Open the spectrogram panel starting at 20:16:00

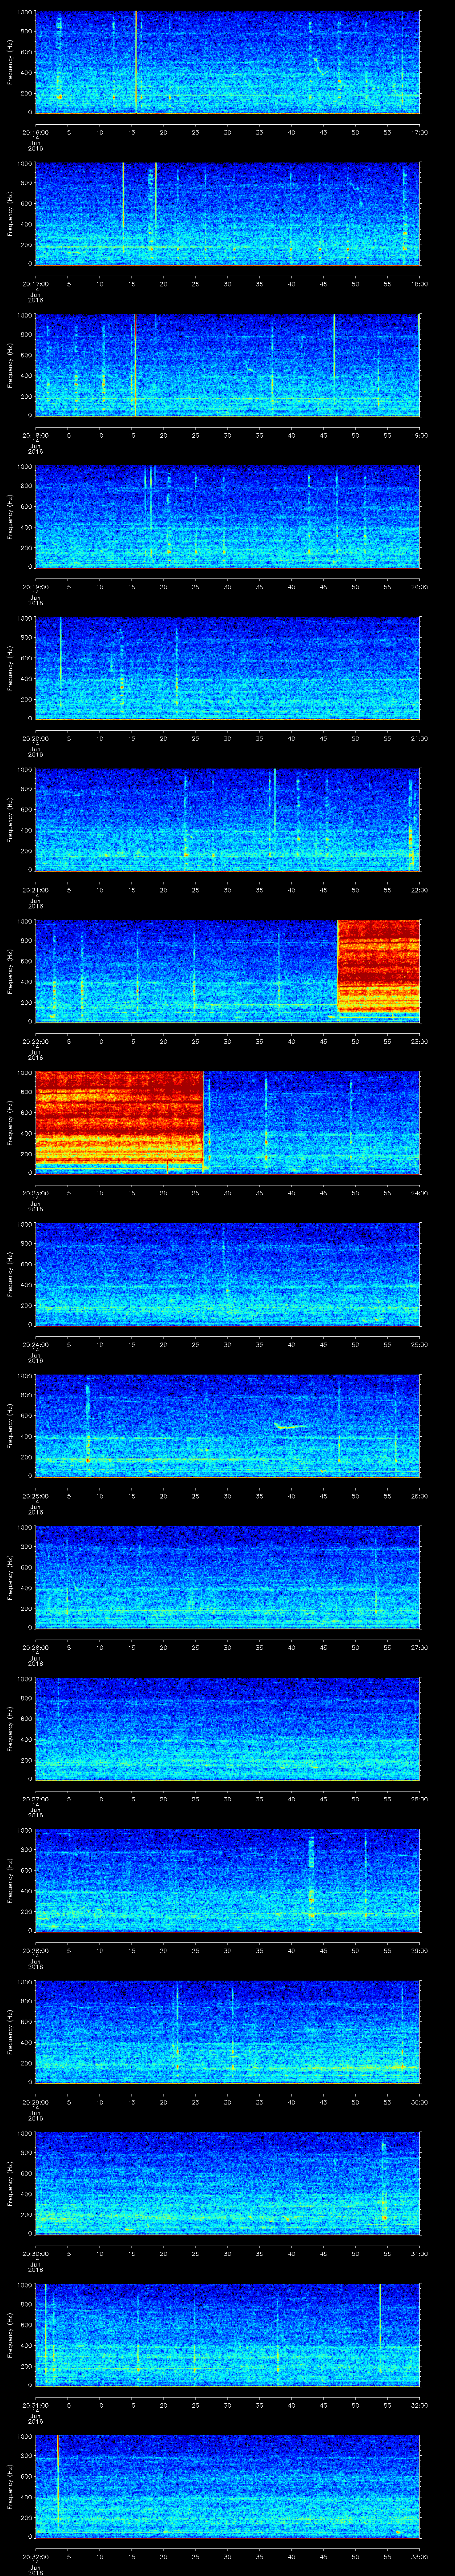(x=227, y=62)
